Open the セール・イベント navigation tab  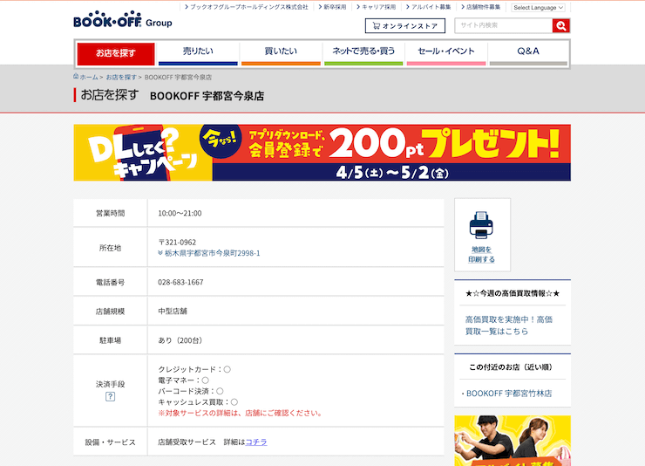[x=446, y=53]
